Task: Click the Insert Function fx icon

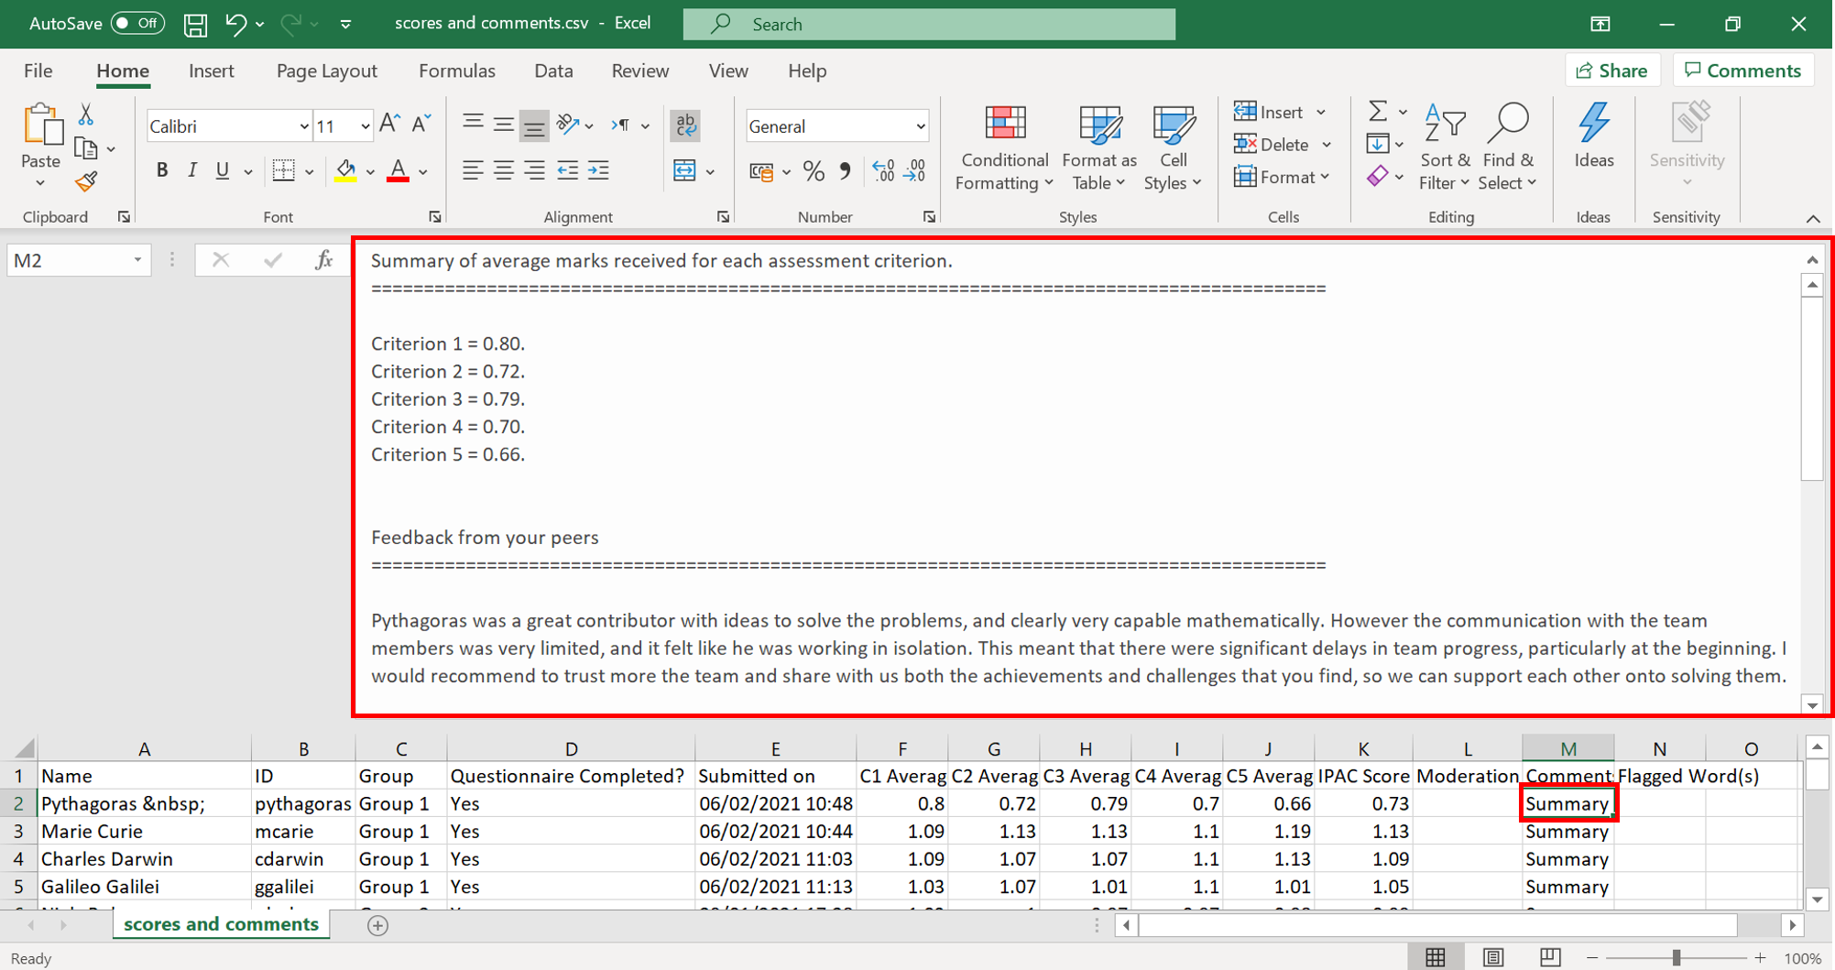Action: (323, 260)
